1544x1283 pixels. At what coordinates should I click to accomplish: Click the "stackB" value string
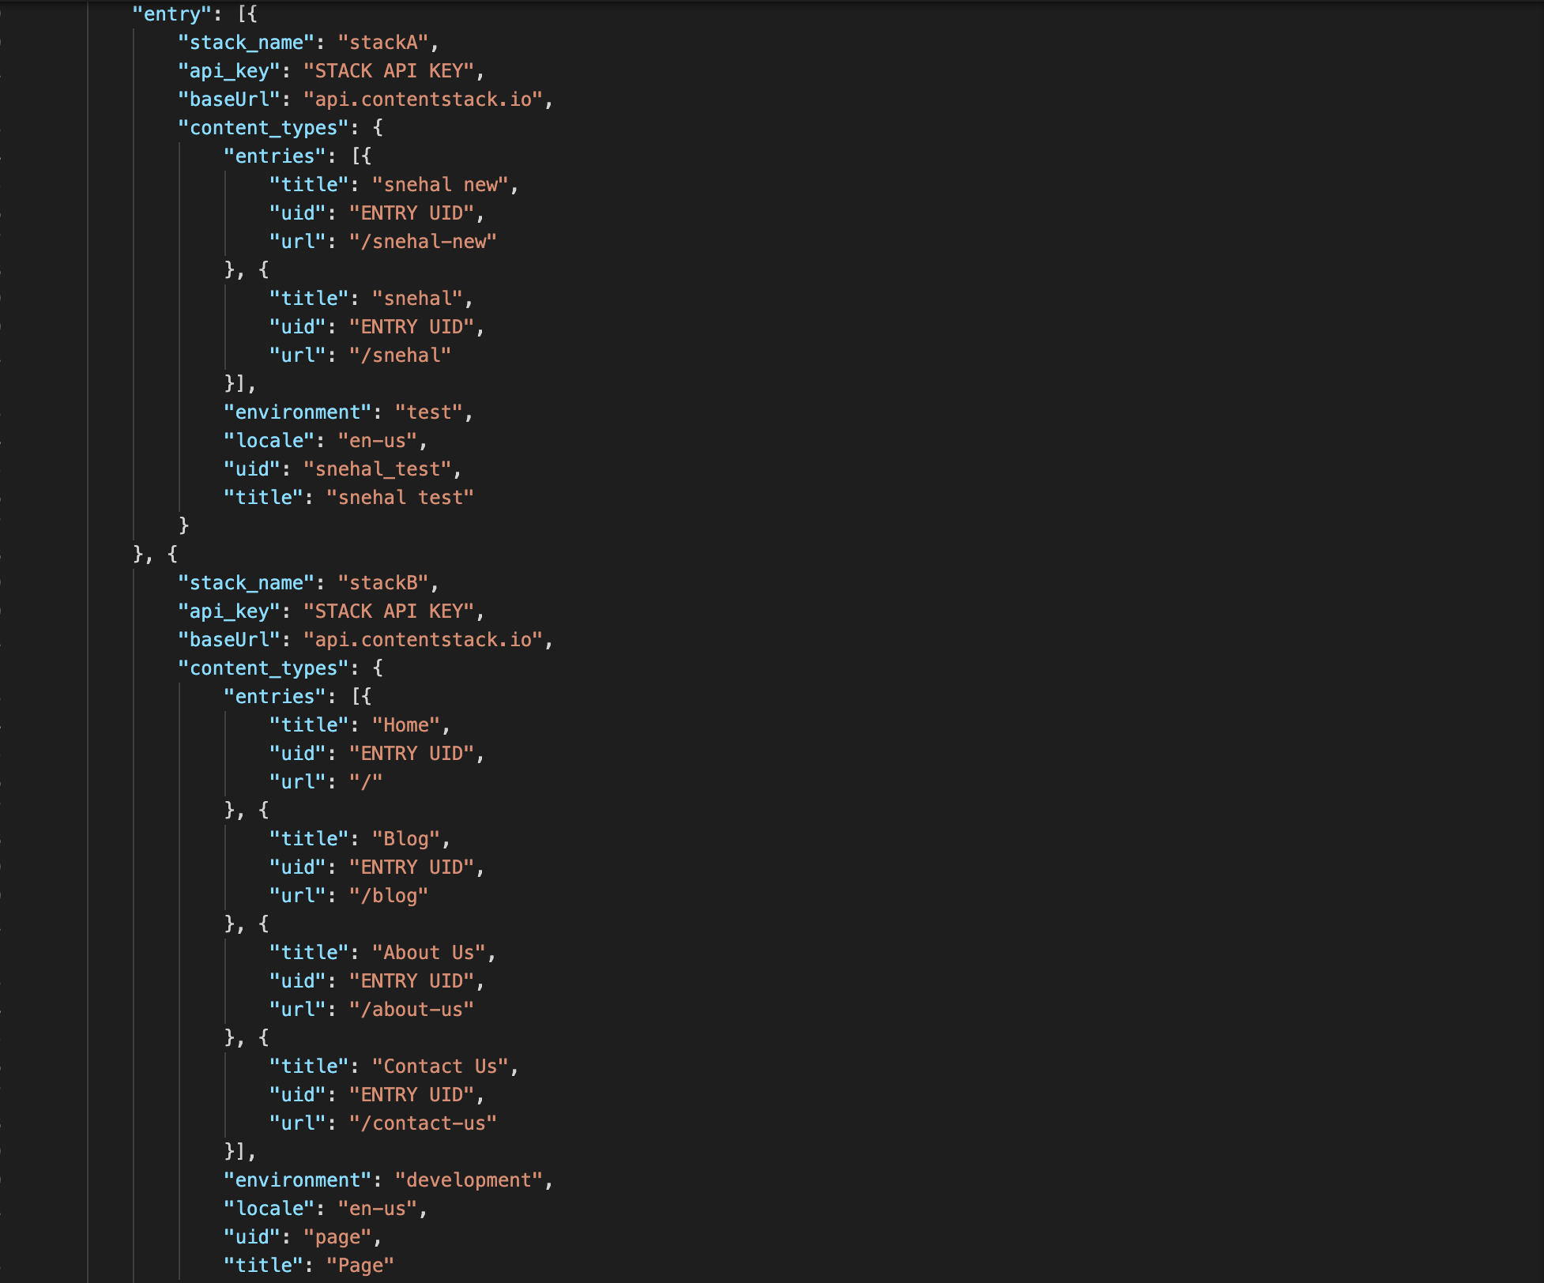(x=386, y=582)
